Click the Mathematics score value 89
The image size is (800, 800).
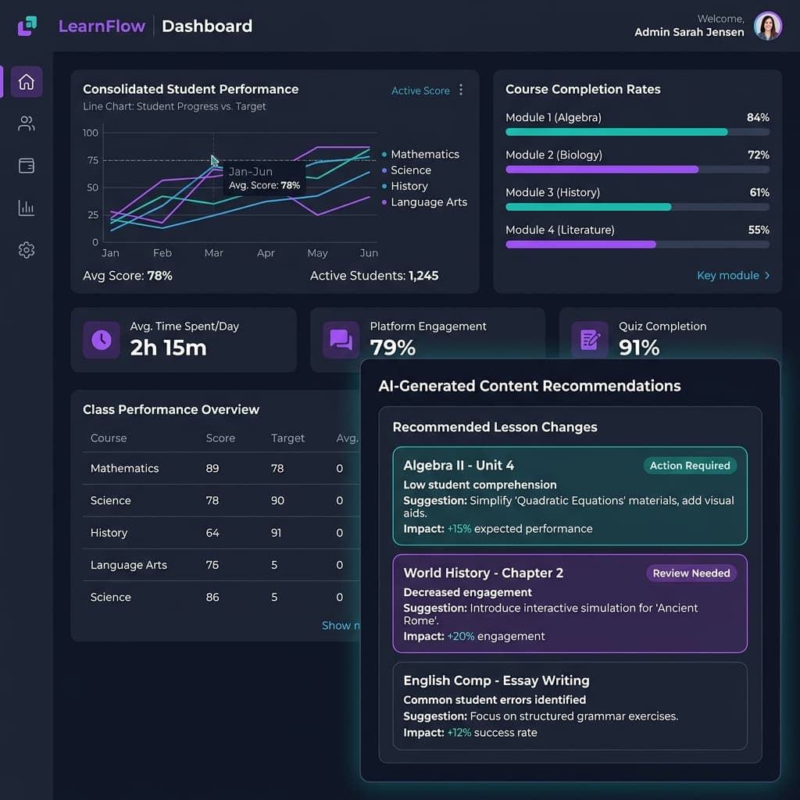[x=212, y=469]
